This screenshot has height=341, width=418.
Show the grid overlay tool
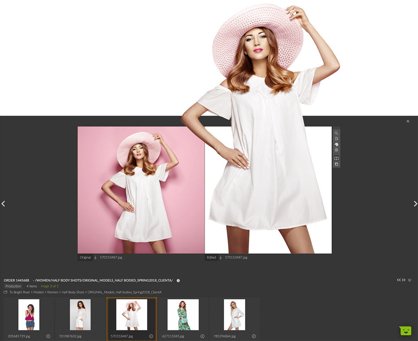tap(336, 150)
